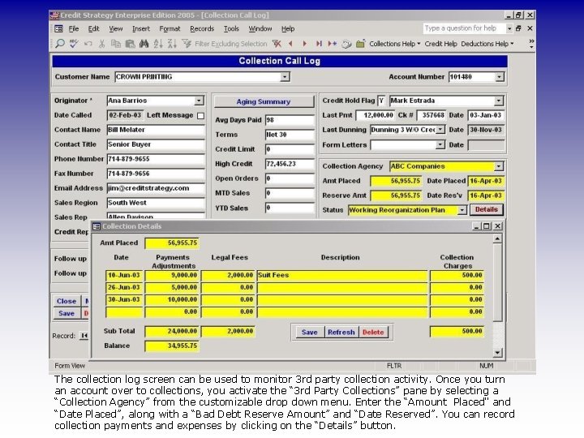Screen dimensions: 584x438
Task: Sort descending with Z-A icon
Action: [x=172, y=44]
